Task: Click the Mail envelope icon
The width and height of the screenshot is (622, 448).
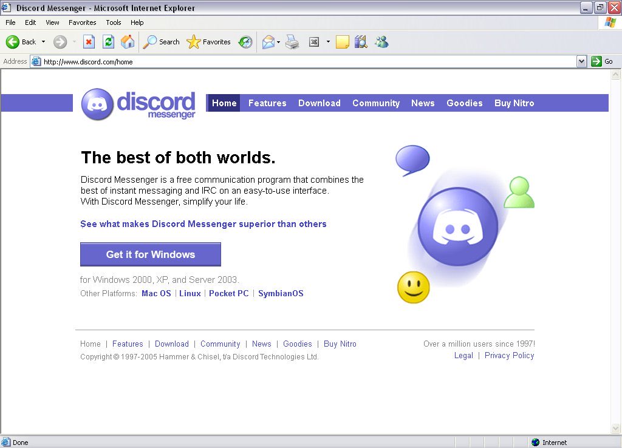Action: [x=268, y=42]
